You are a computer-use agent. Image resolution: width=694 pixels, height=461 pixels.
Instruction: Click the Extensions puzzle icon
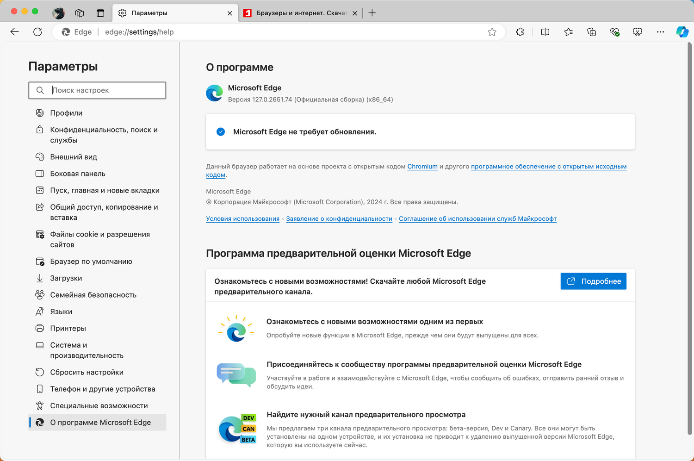[x=520, y=32]
